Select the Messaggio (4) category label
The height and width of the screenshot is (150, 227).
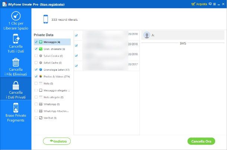coord(52,42)
